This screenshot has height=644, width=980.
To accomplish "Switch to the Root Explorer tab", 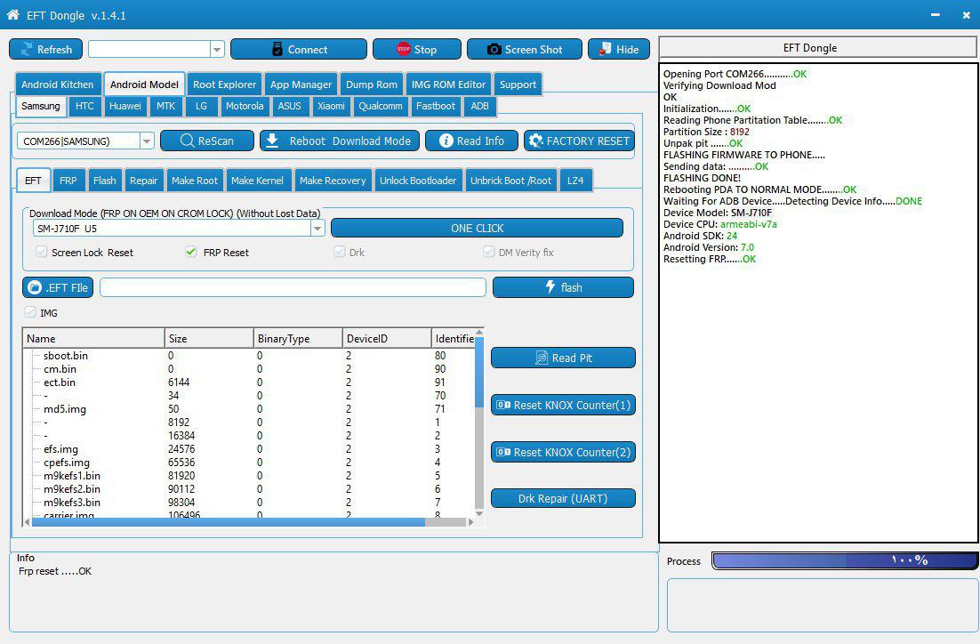I will pyautogui.click(x=224, y=85).
